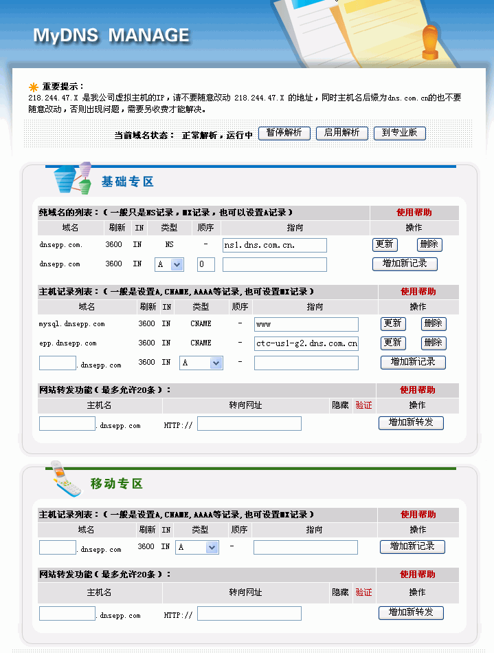
Task: Click the 正常解析，运行中 status text
Action: tap(217, 136)
